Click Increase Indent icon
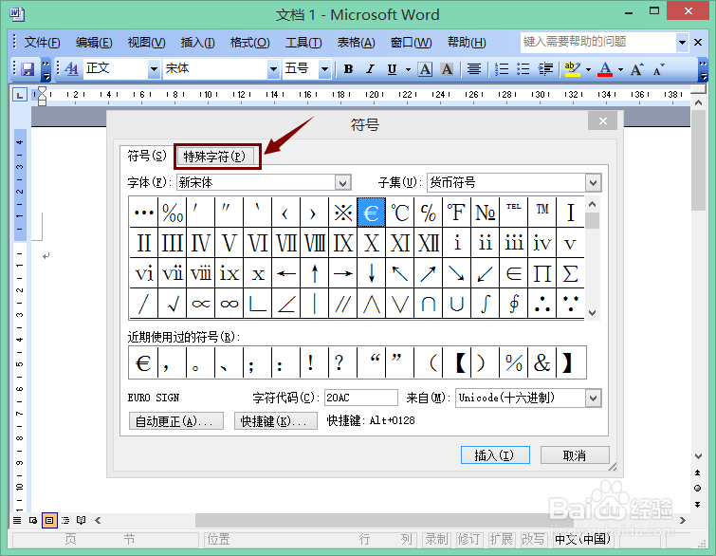 click(545, 69)
